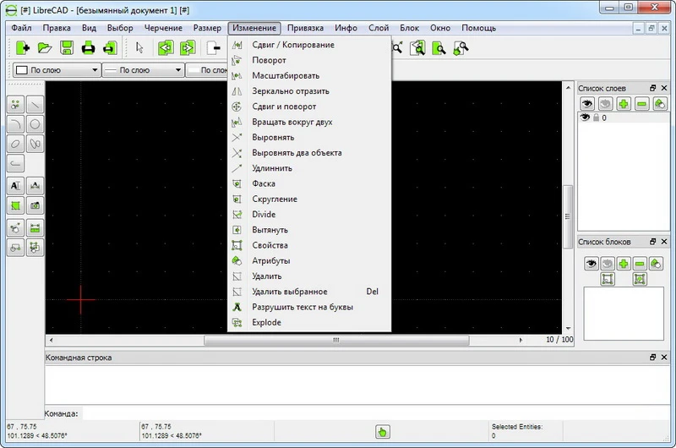Toggle visibility eye of layer 0
Screen dimensions: 676x448
[584, 118]
